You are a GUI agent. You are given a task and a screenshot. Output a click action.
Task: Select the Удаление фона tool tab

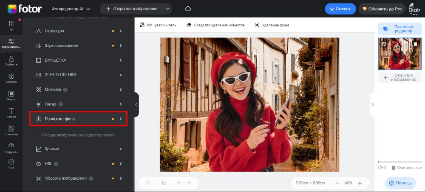pos(272,25)
